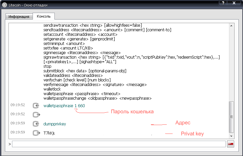Click the arrow icon beside dumpprivkey command
The height and width of the screenshot is (156, 243).
point(36,124)
